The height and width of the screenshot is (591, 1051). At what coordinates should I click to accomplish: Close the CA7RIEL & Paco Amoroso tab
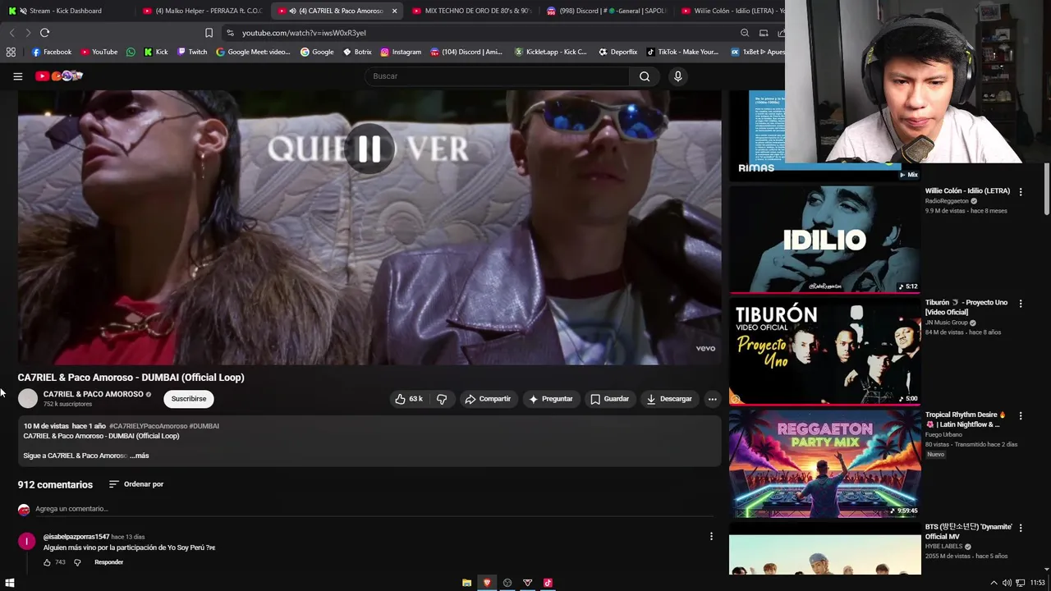[394, 11]
